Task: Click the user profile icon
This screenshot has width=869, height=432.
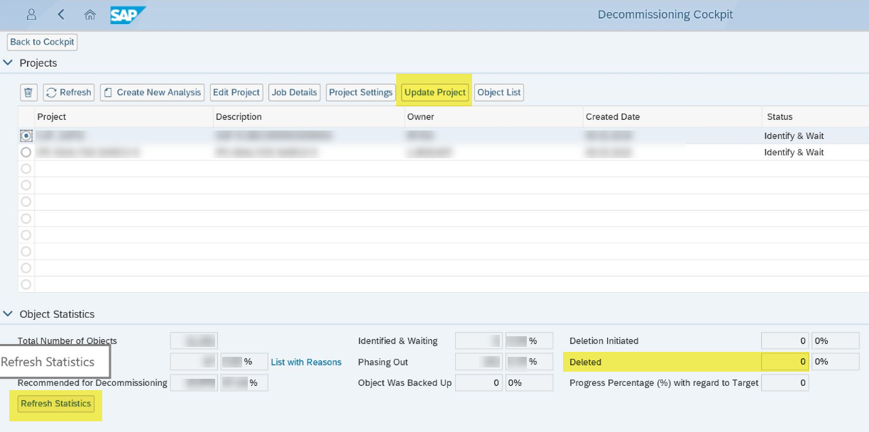Action: (x=31, y=14)
